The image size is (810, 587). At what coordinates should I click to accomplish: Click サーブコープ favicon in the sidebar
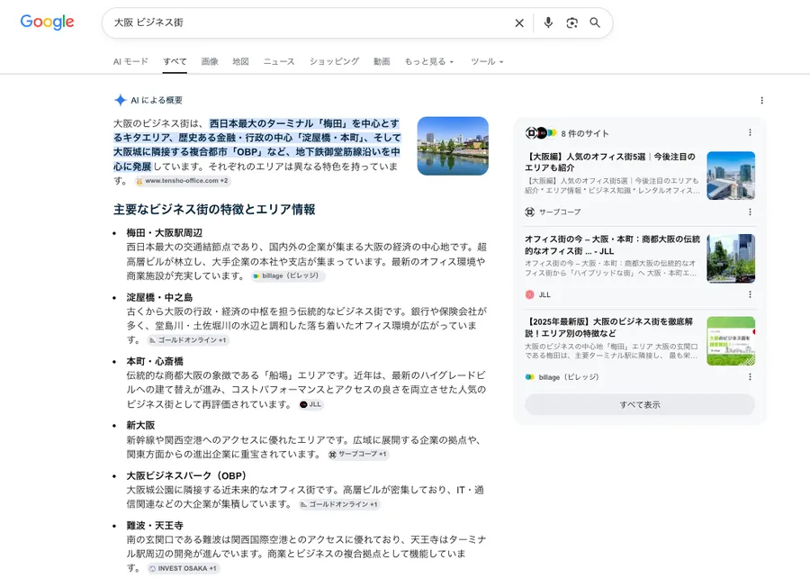pos(529,212)
